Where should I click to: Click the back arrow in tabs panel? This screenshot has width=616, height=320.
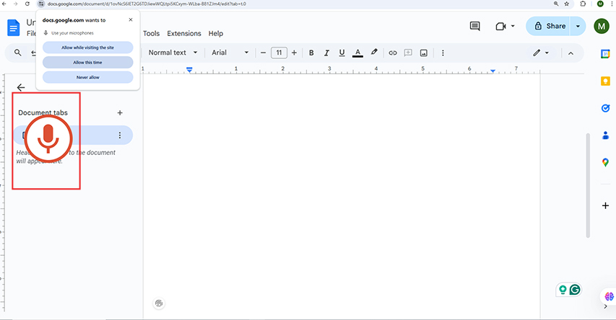coord(21,87)
